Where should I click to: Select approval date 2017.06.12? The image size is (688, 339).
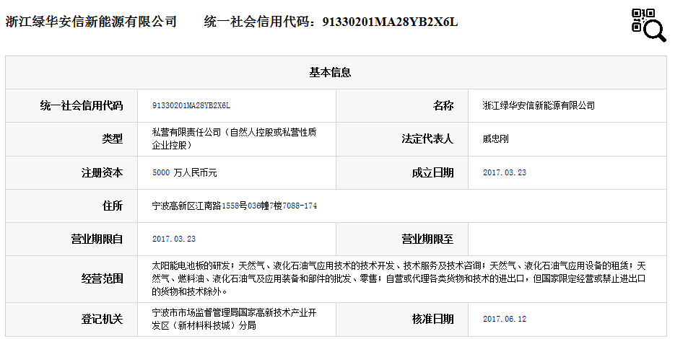tap(505, 320)
